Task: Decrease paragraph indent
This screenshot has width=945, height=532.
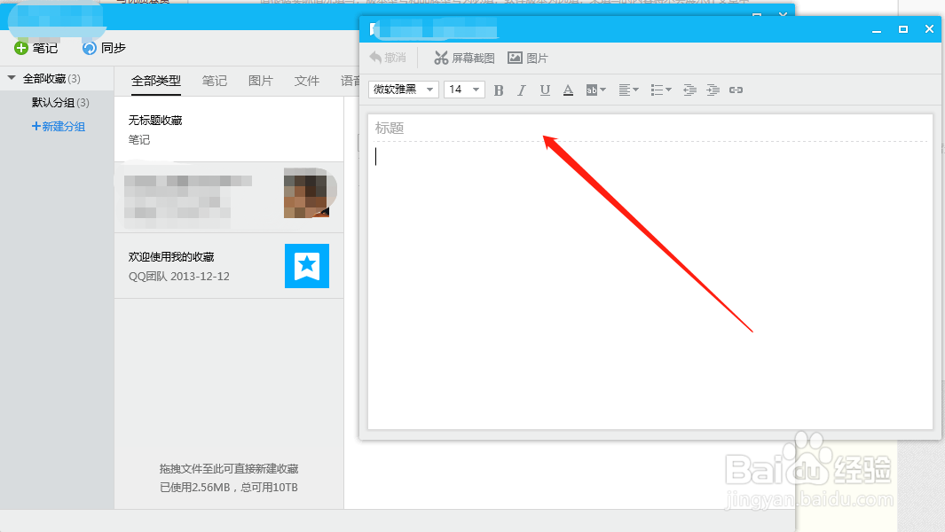Action: (689, 90)
